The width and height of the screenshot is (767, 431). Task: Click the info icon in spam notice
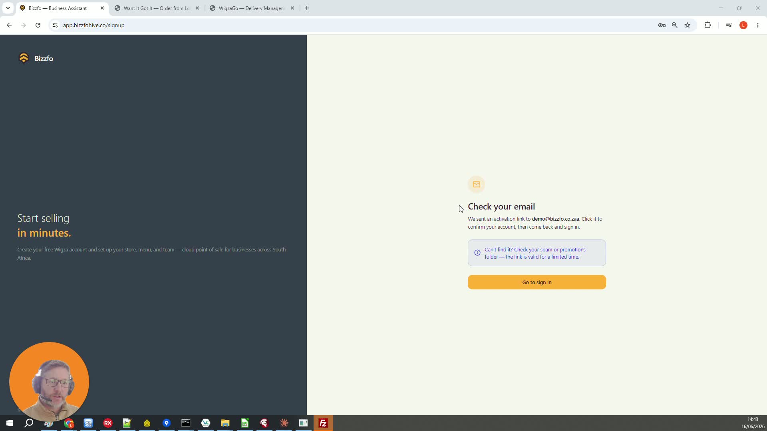477,253
